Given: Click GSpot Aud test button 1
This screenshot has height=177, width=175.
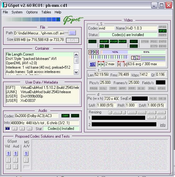Looking at the screenshot, I should click(16, 153).
